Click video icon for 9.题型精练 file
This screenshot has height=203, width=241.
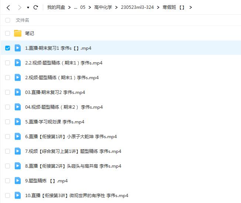pyautogui.click(x=18, y=181)
